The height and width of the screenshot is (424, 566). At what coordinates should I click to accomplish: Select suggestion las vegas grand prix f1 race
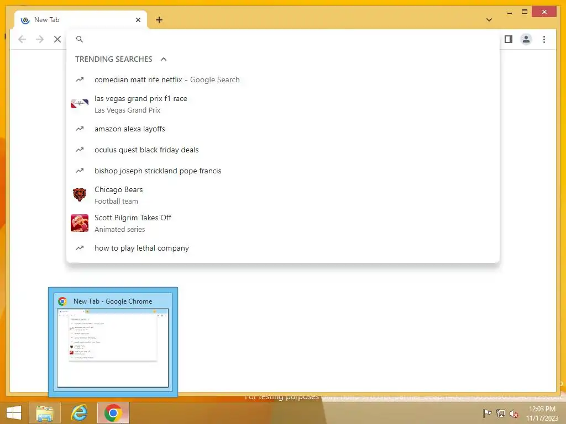pos(283,104)
